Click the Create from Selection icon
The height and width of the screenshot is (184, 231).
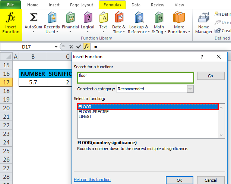[217, 31]
